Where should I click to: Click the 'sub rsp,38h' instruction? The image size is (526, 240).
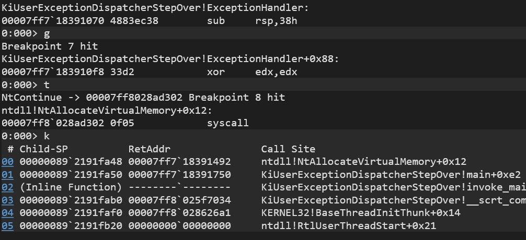[252, 21]
